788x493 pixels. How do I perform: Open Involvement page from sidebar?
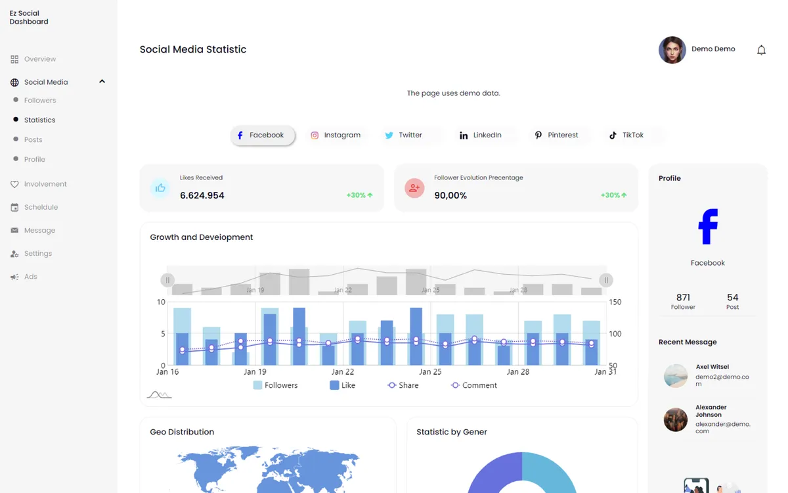click(x=45, y=184)
